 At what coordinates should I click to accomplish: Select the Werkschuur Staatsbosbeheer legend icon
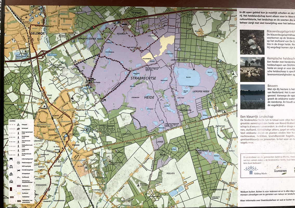pos(11,182)
